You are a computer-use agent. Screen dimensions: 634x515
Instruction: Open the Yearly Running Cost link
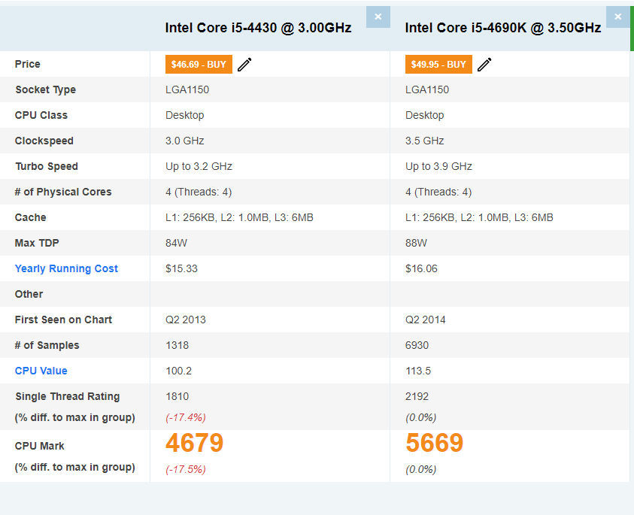pyautogui.click(x=66, y=268)
